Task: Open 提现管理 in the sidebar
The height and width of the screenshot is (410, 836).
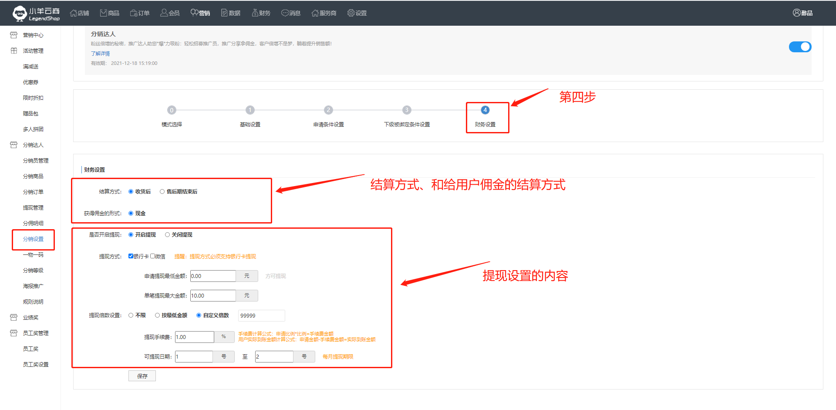Action: tap(33, 208)
